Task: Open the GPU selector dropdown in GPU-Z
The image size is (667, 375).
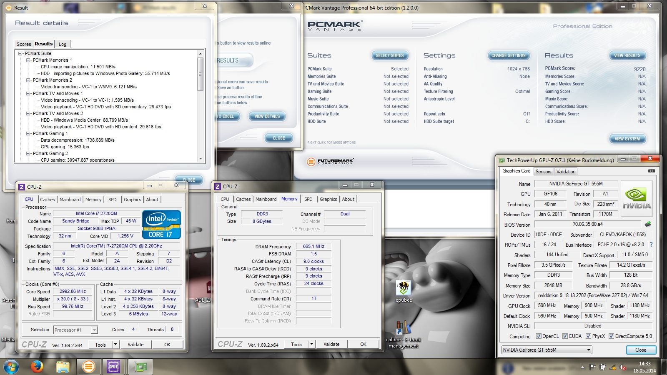Action: click(547, 350)
